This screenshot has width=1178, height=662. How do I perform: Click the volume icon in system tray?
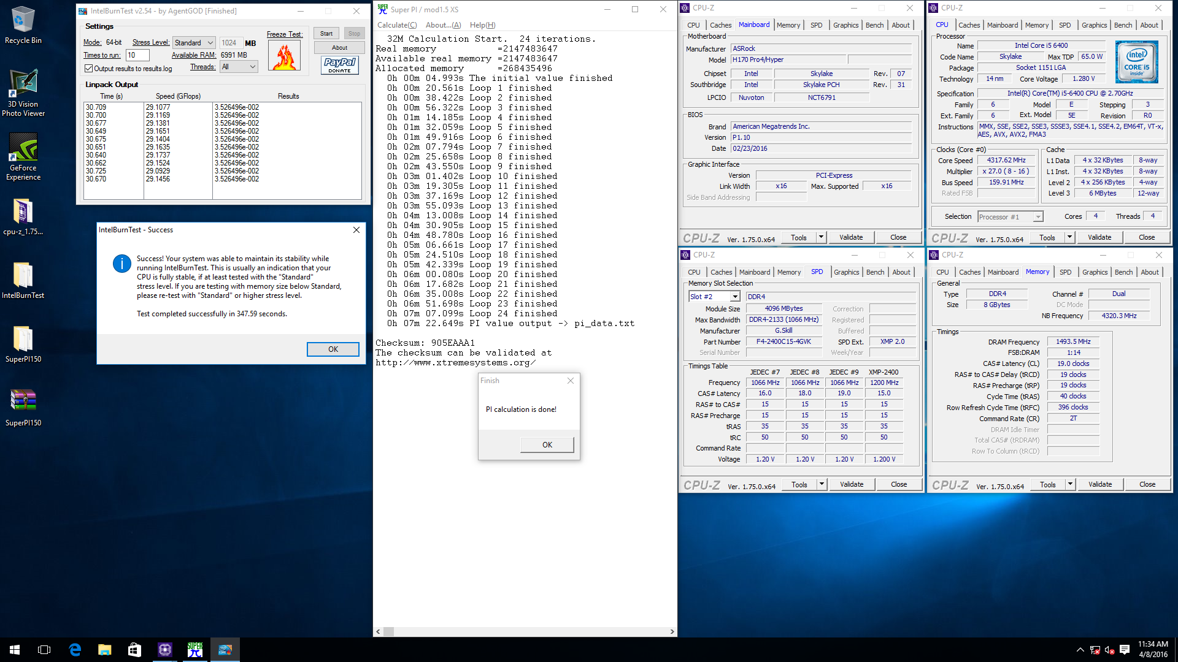tap(1109, 650)
